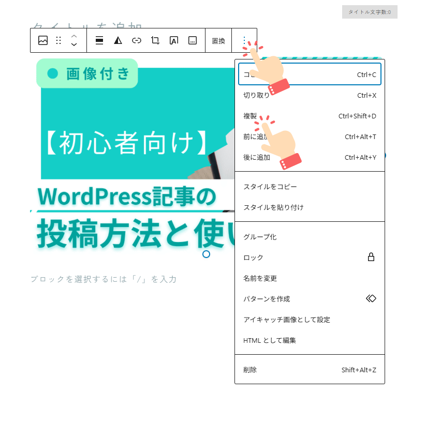Choose 前に追加 add before
The height and width of the screenshot is (424, 426).
[310, 137]
